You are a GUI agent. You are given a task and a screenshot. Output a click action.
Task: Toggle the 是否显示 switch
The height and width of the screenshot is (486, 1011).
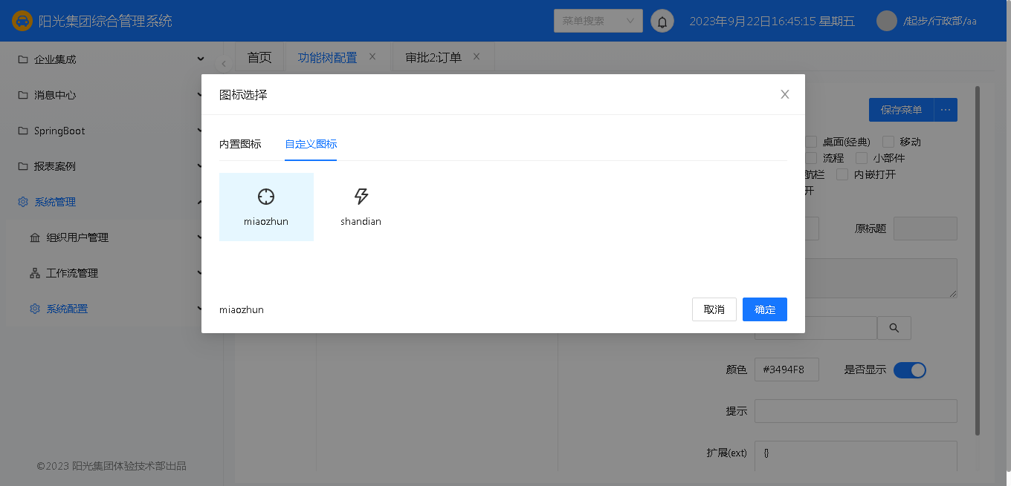click(x=909, y=370)
